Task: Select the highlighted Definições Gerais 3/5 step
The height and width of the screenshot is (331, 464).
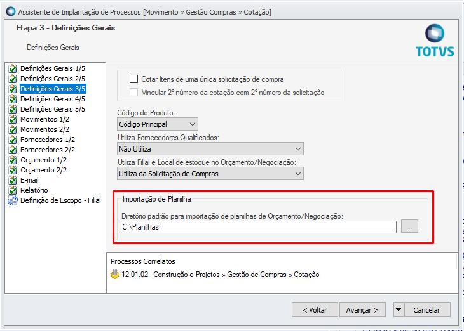Action: click(x=53, y=89)
